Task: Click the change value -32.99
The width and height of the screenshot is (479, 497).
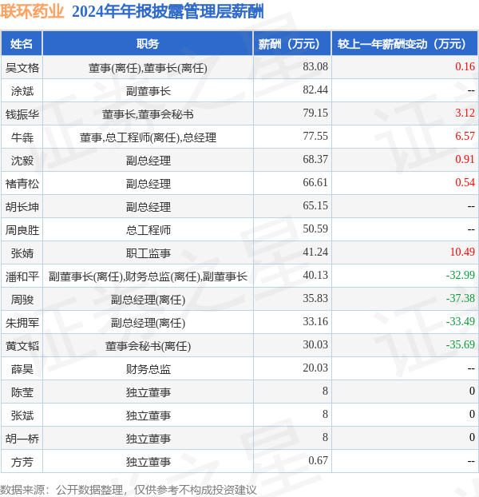Action: (461, 275)
